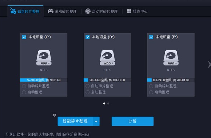Click the HDD icon of drive E:
The image size is (211, 138).
[x=171, y=58]
